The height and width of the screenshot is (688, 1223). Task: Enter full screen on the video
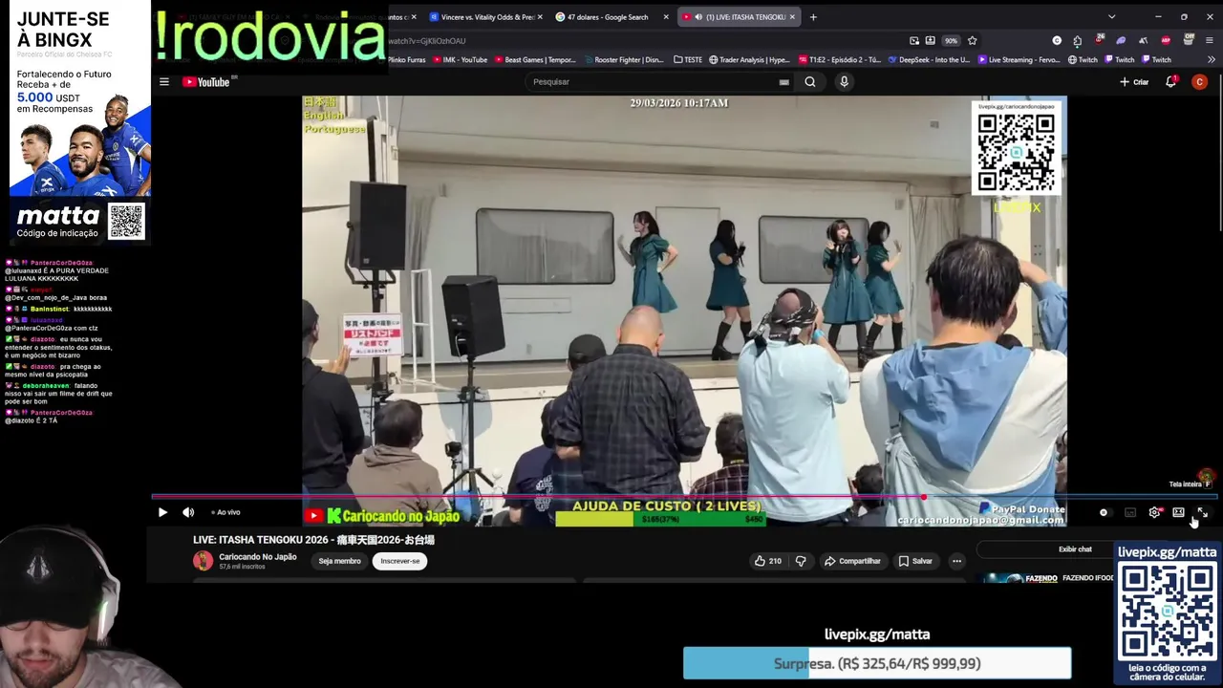1202,513
